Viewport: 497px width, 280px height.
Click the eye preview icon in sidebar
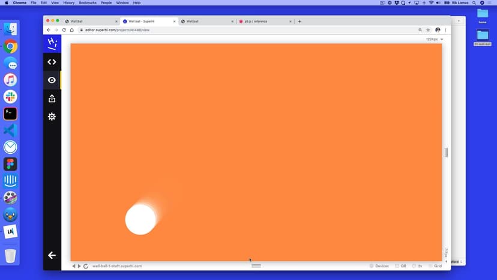click(x=52, y=80)
